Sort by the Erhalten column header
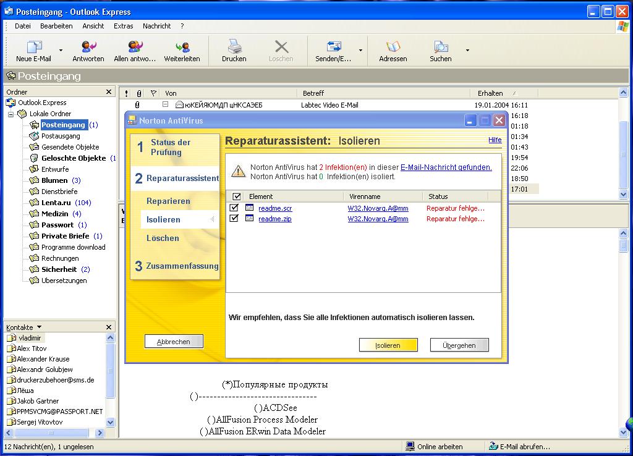 click(504, 93)
